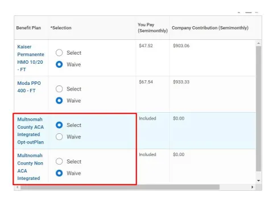Waive the Kaiser Permanente HMO plan
This screenshot has width=273, height=205.
pos(59,64)
